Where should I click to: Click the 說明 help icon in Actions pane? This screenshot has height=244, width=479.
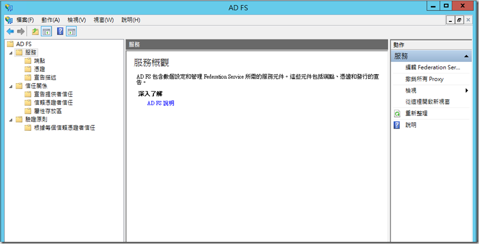397,125
